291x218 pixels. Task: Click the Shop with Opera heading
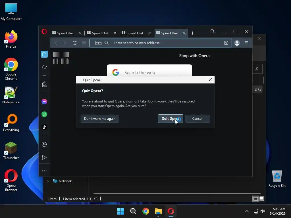tap(194, 56)
